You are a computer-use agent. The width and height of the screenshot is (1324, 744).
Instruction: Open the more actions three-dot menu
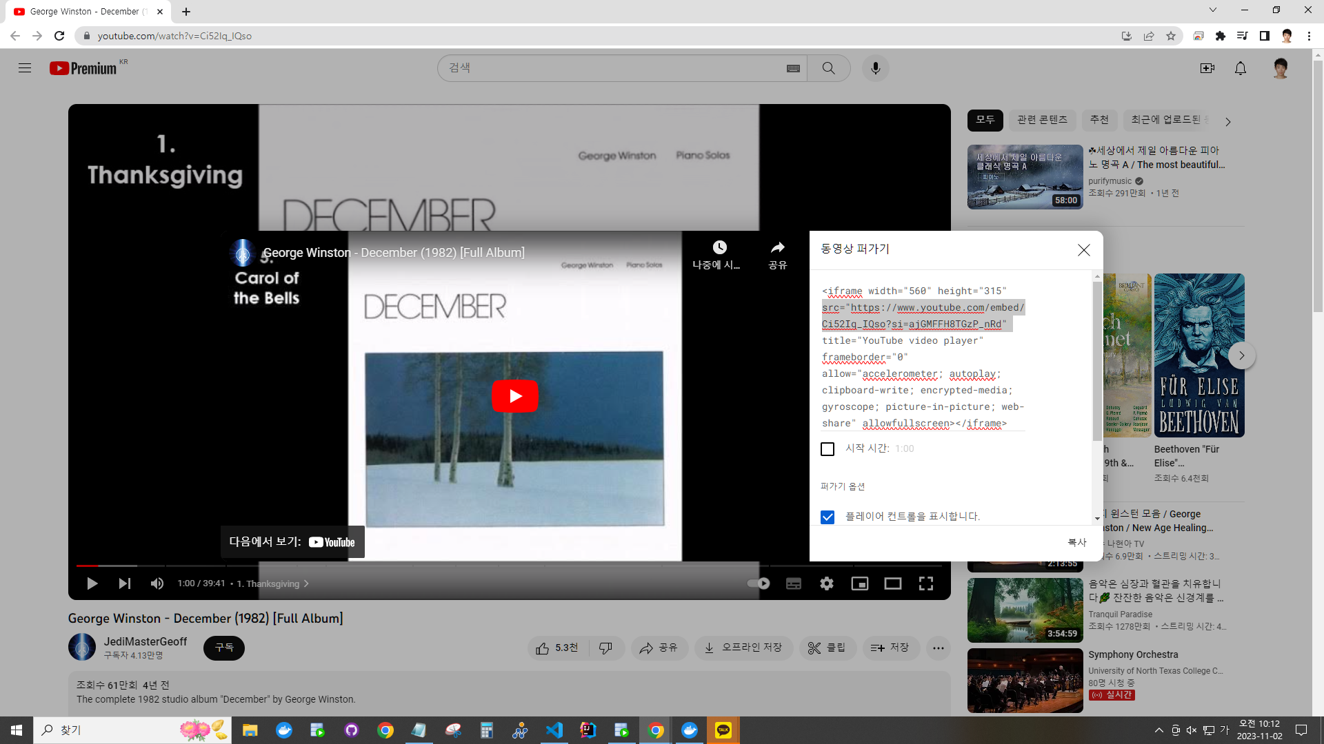[938, 648]
